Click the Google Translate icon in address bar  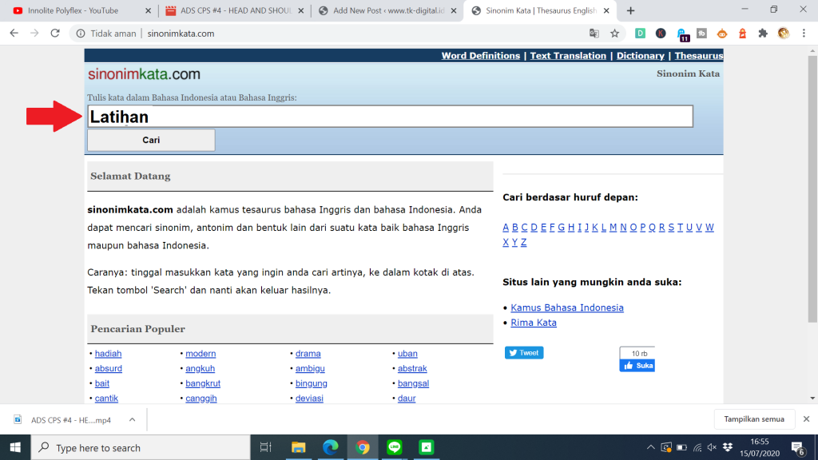point(594,34)
